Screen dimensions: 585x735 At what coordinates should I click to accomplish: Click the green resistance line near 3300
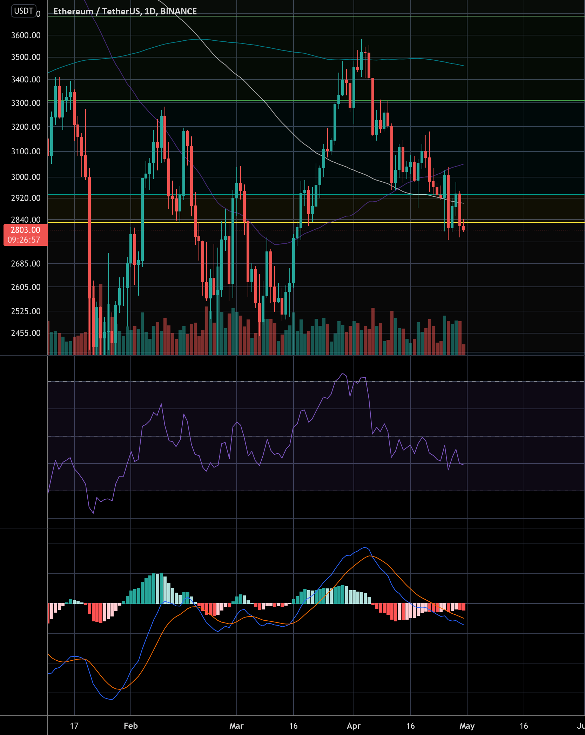coord(526,101)
